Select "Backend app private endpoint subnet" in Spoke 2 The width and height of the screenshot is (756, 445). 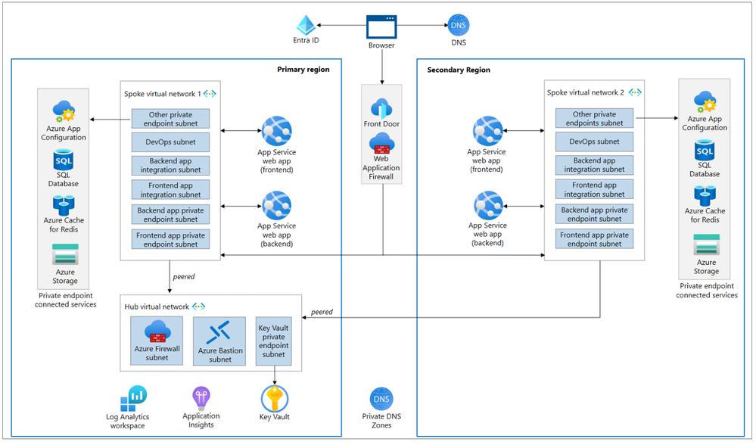click(x=595, y=214)
